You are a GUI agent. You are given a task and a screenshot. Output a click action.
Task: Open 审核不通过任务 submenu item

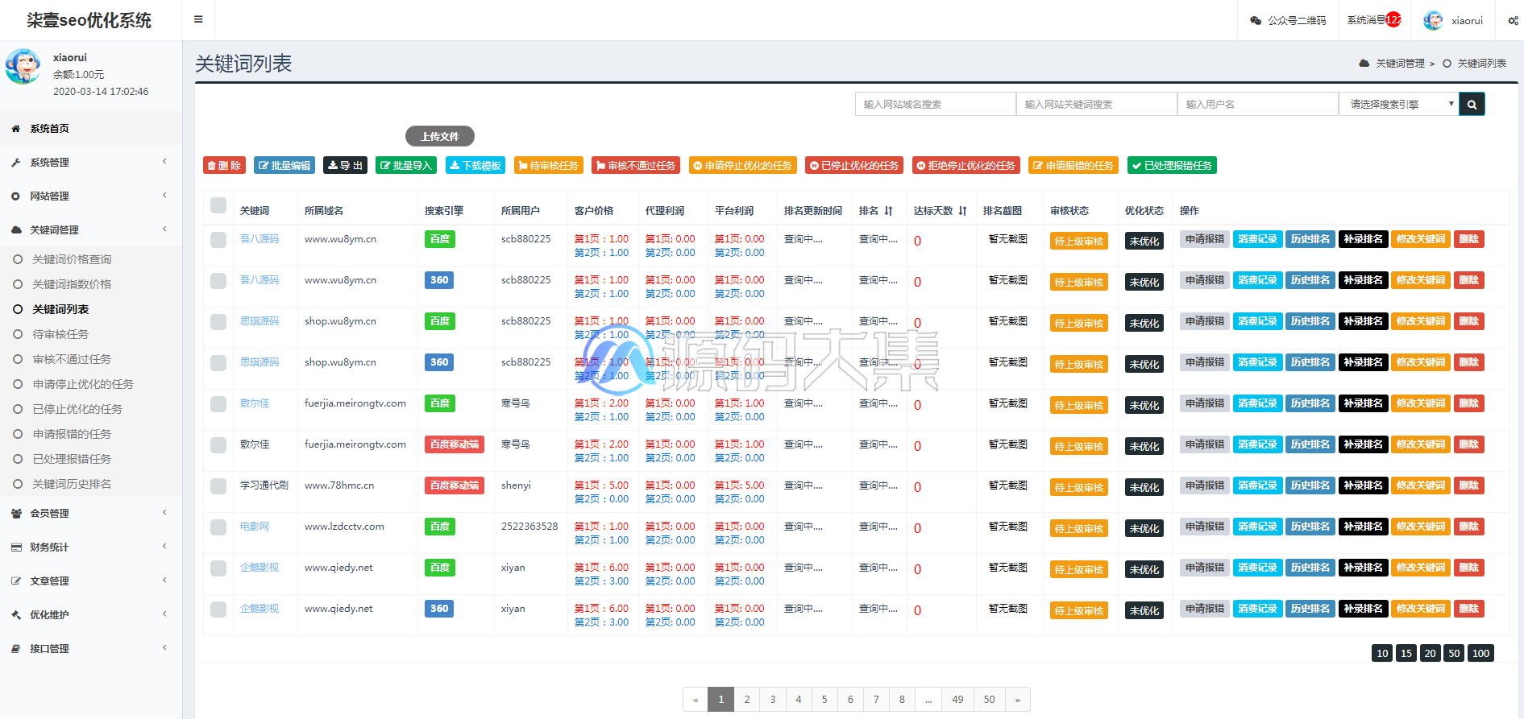coord(72,359)
